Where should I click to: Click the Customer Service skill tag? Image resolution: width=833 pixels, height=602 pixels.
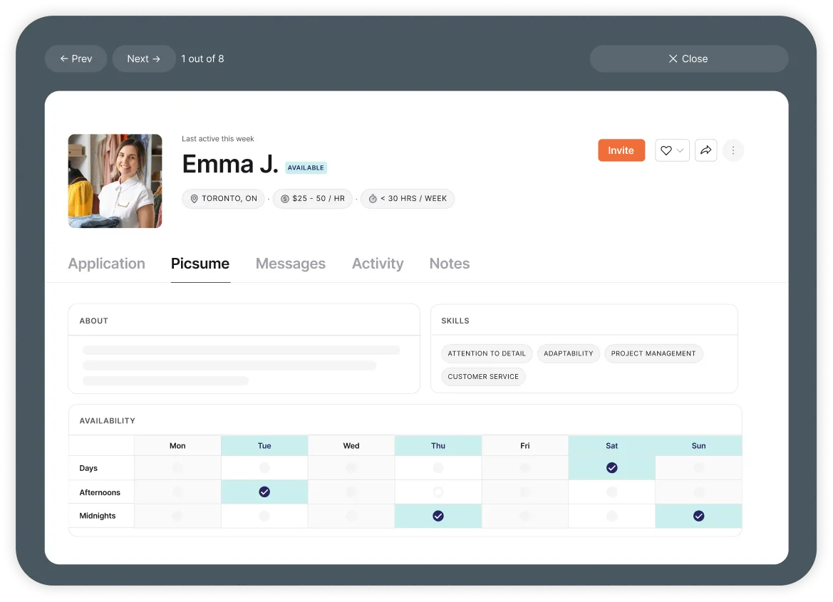(483, 377)
